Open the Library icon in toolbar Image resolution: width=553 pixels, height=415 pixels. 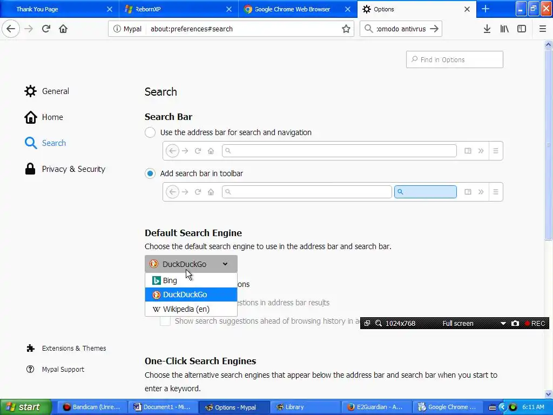[x=504, y=29]
